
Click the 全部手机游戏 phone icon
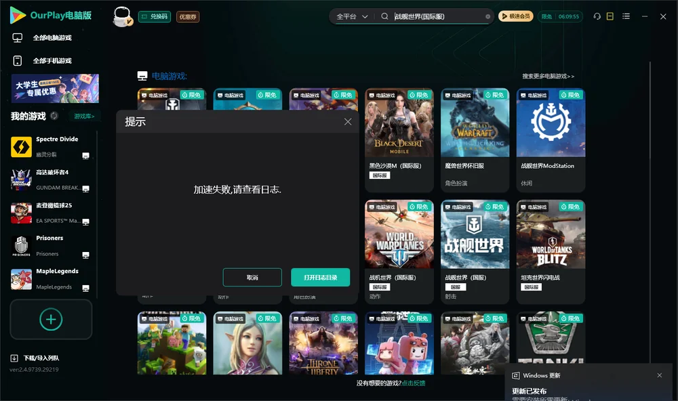point(18,60)
